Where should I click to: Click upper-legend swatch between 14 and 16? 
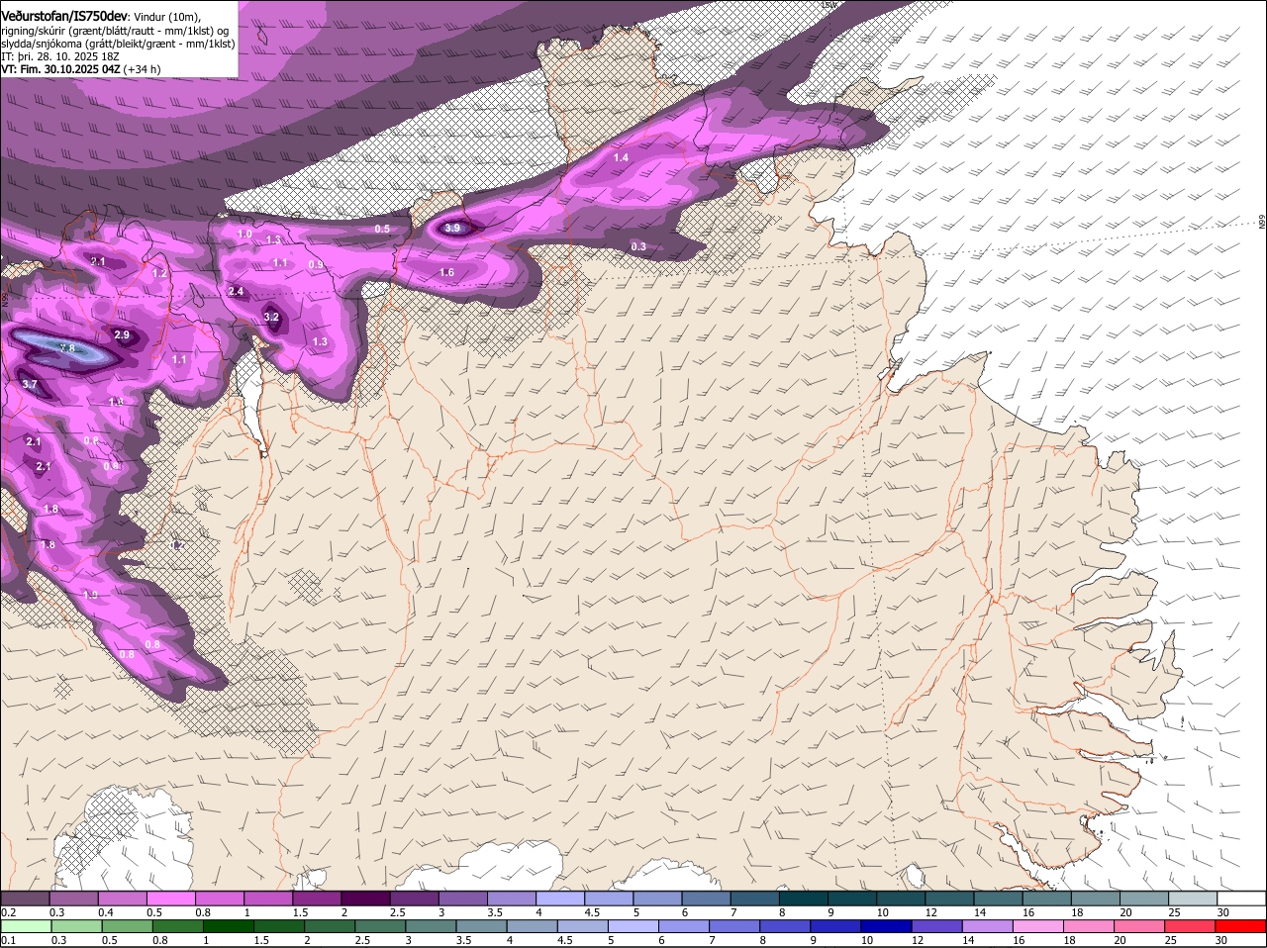[x=998, y=898]
